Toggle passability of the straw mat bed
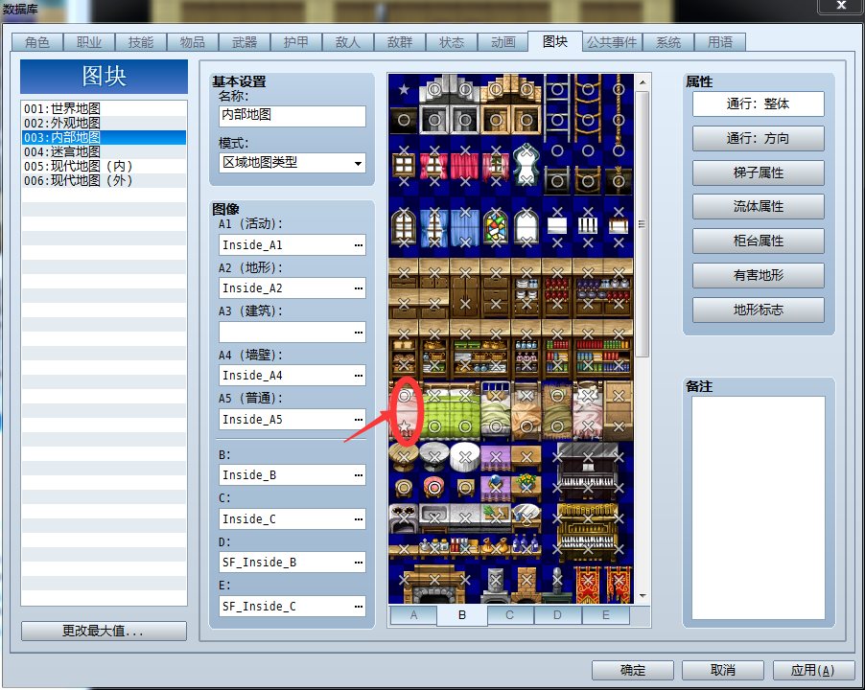The image size is (865, 690). 557,411
